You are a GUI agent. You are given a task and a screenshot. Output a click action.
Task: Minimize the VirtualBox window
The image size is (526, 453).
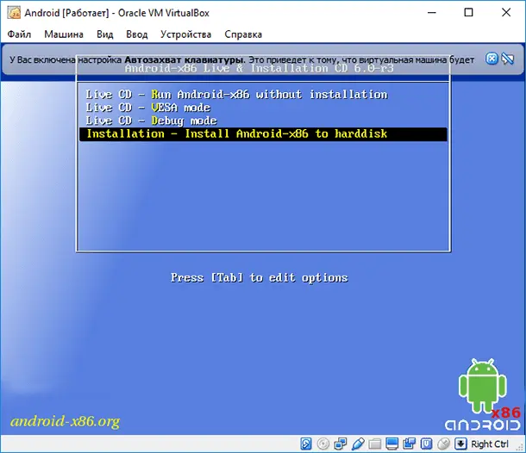pyautogui.click(x=432, y=13)
